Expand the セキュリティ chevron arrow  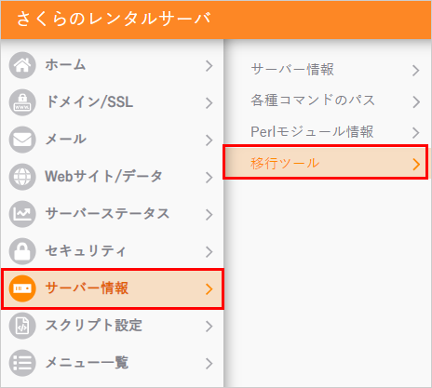pos(209,252)
